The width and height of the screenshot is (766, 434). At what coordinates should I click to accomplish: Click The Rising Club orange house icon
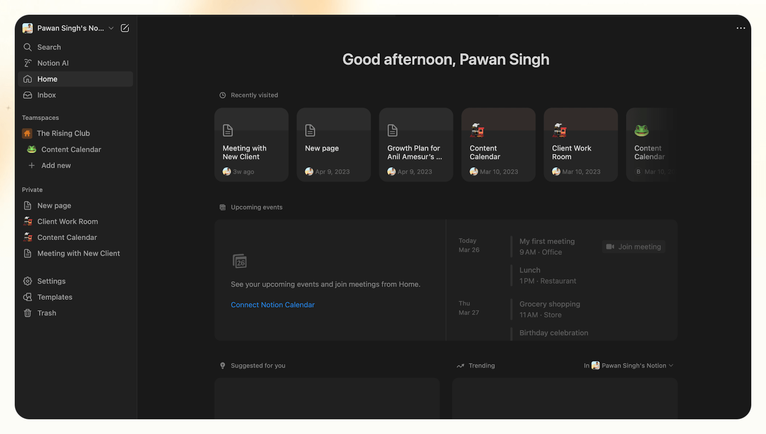coord(27,133)
